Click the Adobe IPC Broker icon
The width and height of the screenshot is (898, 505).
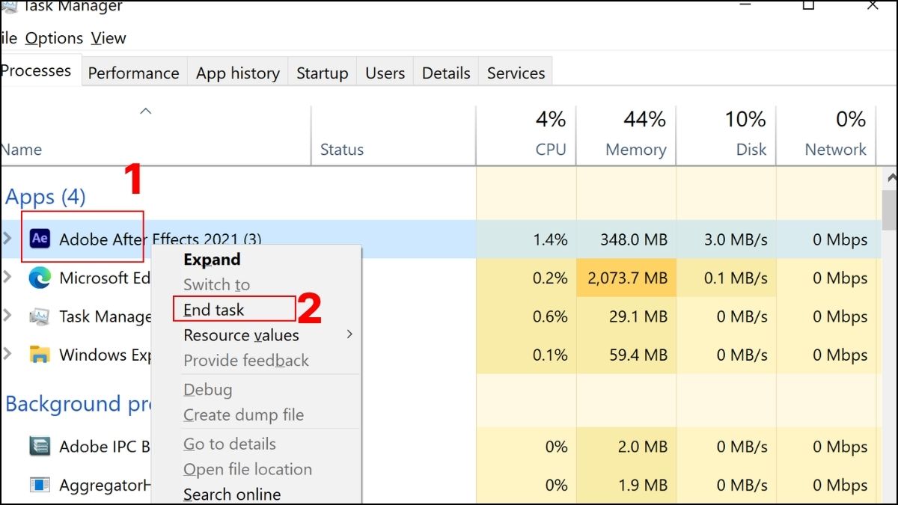click(x=40, y=447)
